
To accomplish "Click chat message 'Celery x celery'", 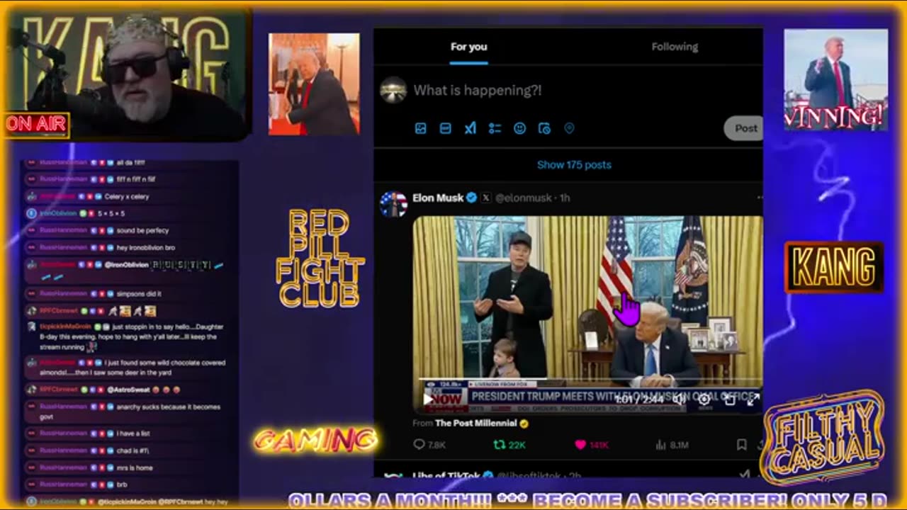I will pyautogui.click(x=127, y=197).
